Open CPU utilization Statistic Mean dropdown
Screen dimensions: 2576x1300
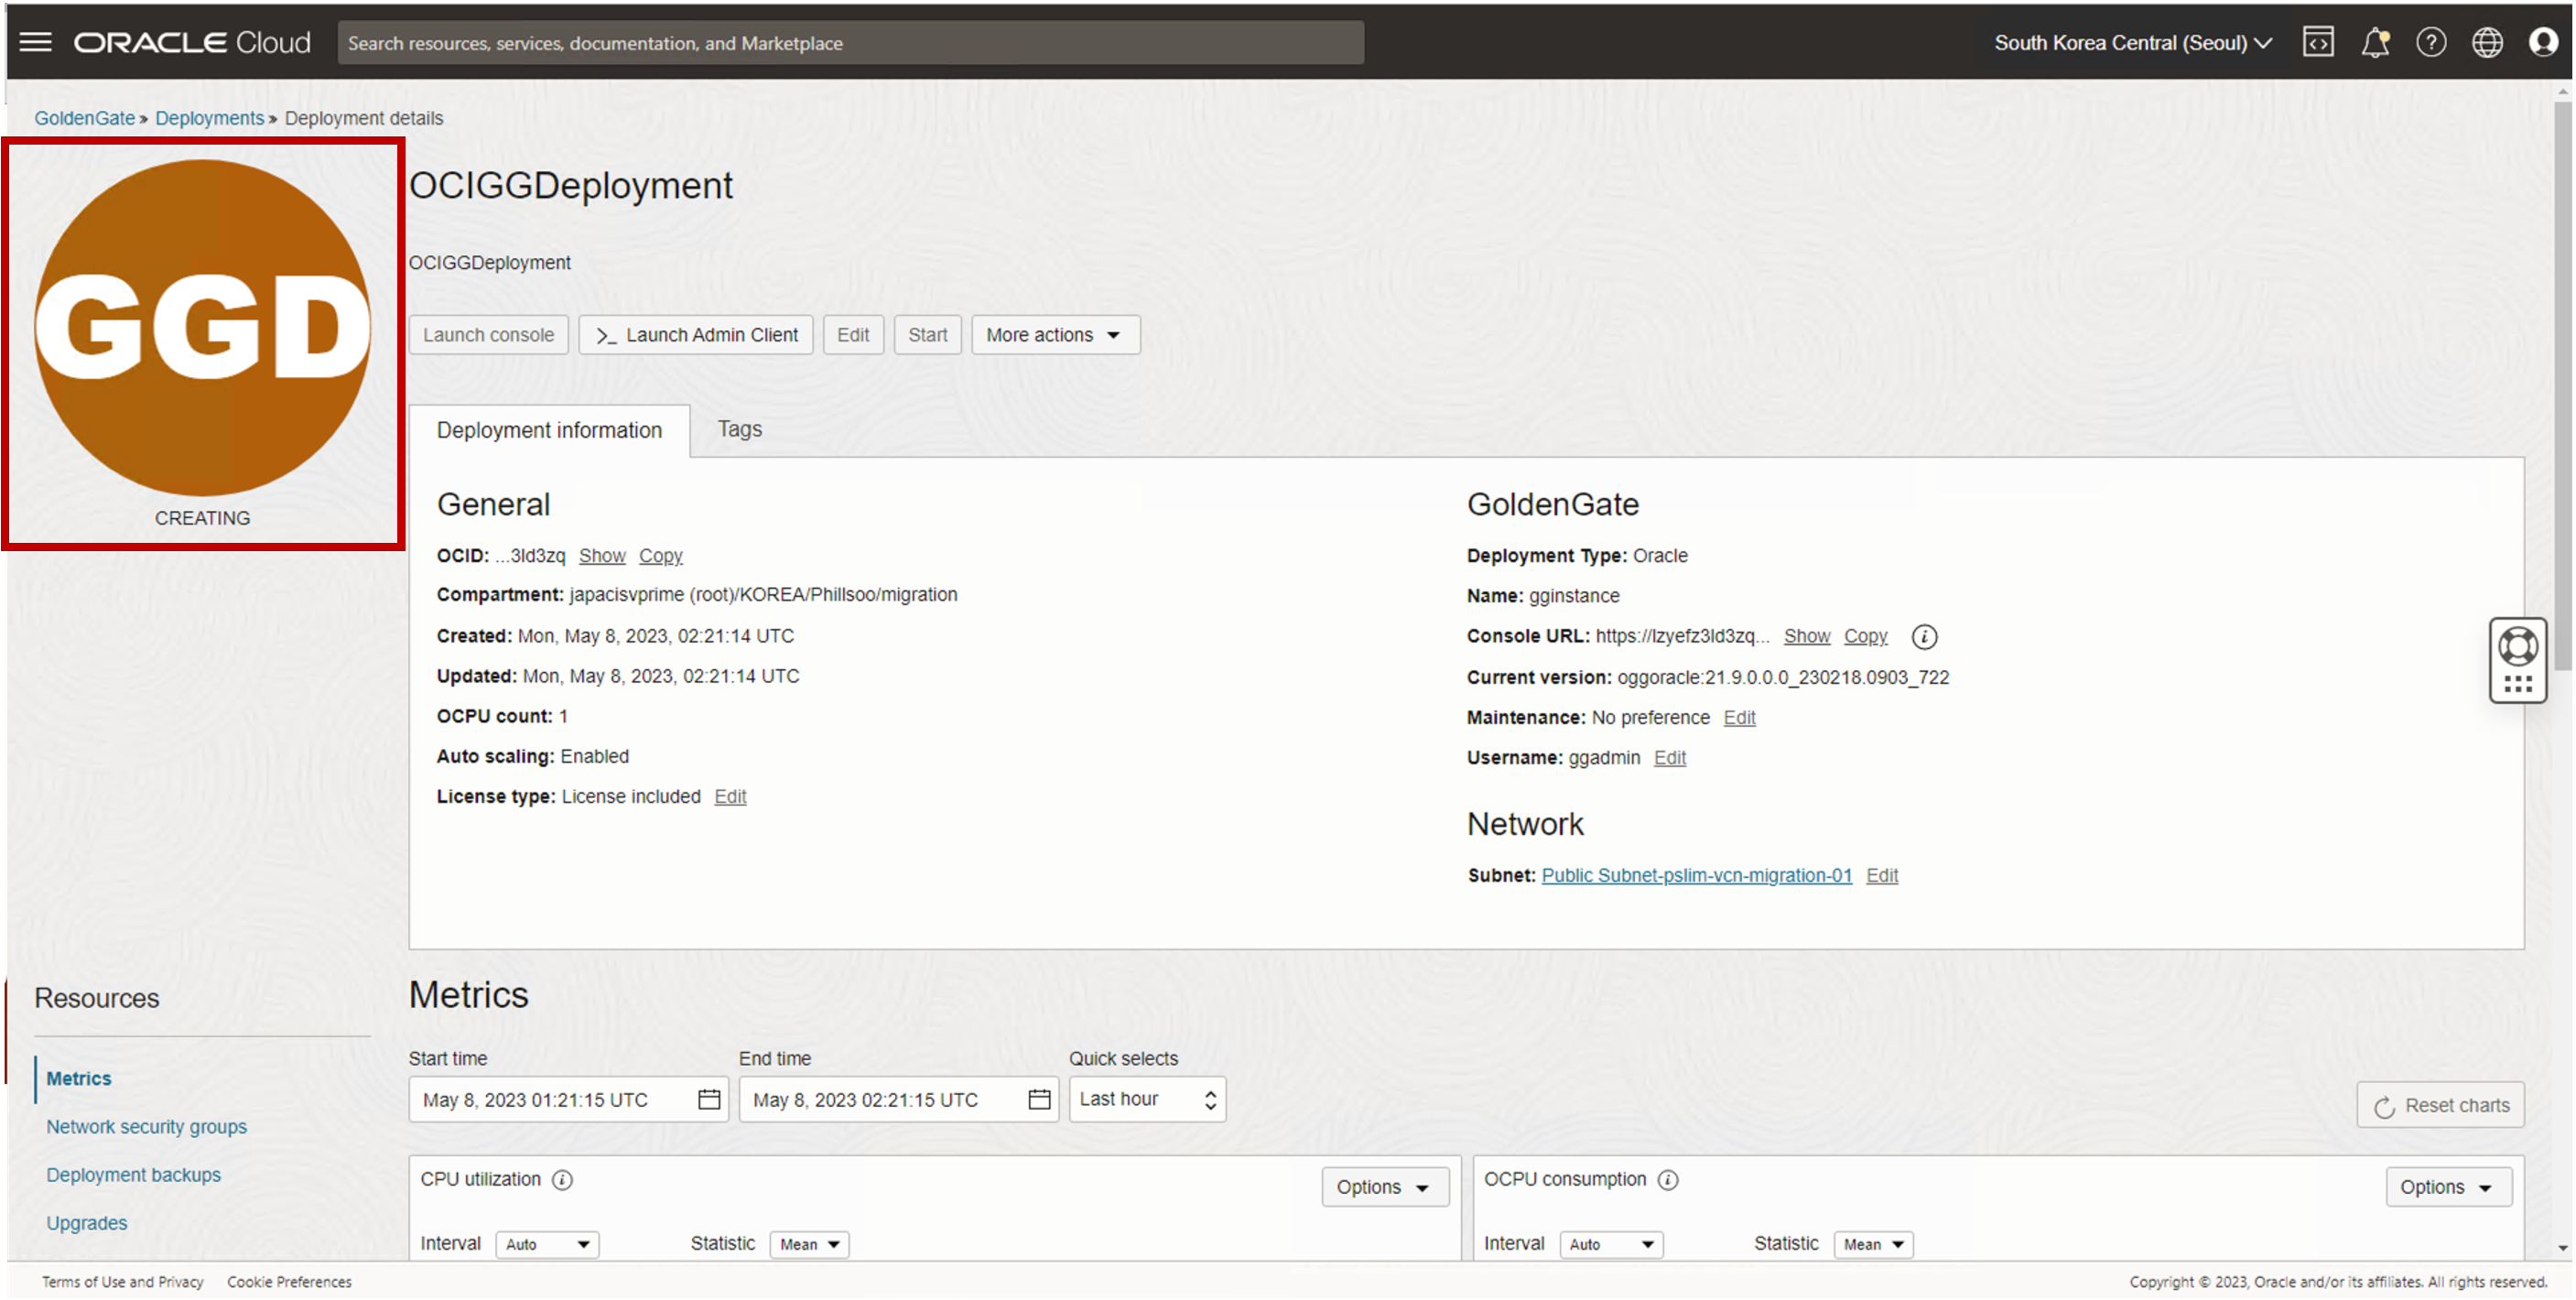coord(809,1244)
